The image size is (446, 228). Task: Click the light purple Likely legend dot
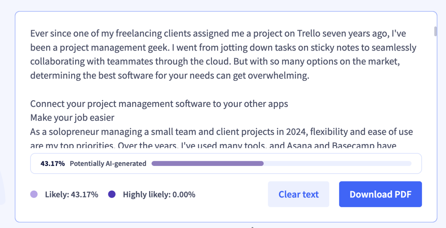click(x=34, y=194)
